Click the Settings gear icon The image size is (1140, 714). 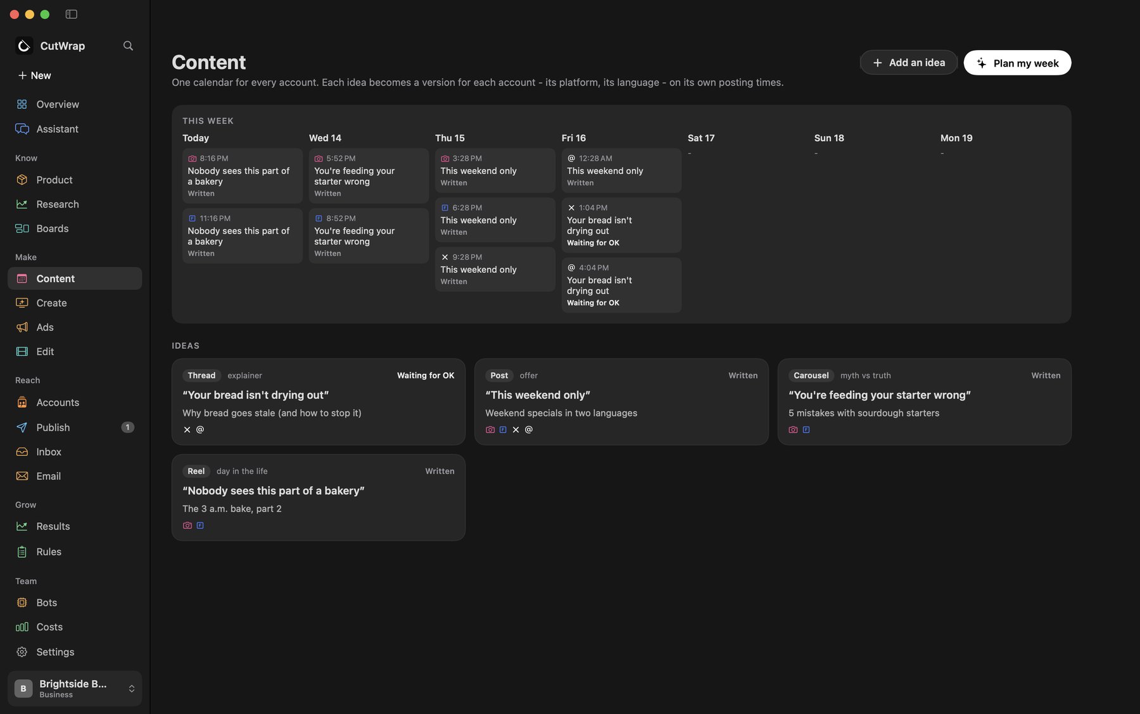click(22, 652)
